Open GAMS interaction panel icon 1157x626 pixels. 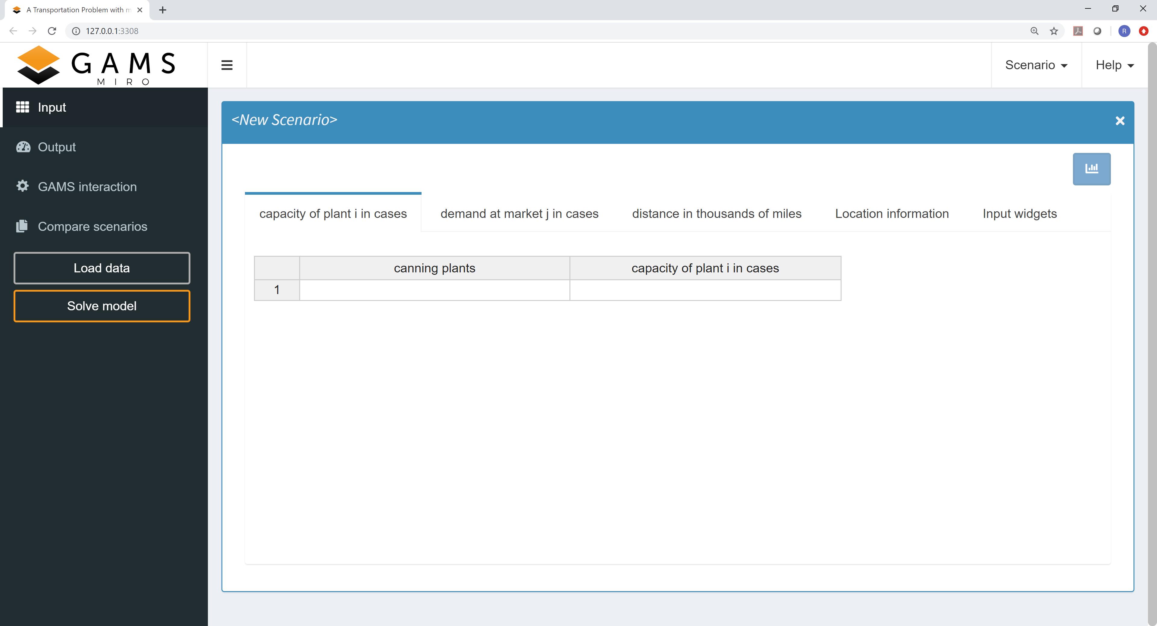tap(23, 187)
